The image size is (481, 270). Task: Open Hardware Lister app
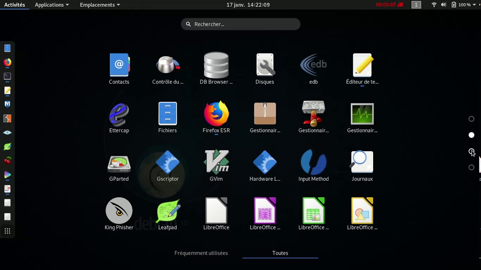pyautogui.click(x=265, y=166)
